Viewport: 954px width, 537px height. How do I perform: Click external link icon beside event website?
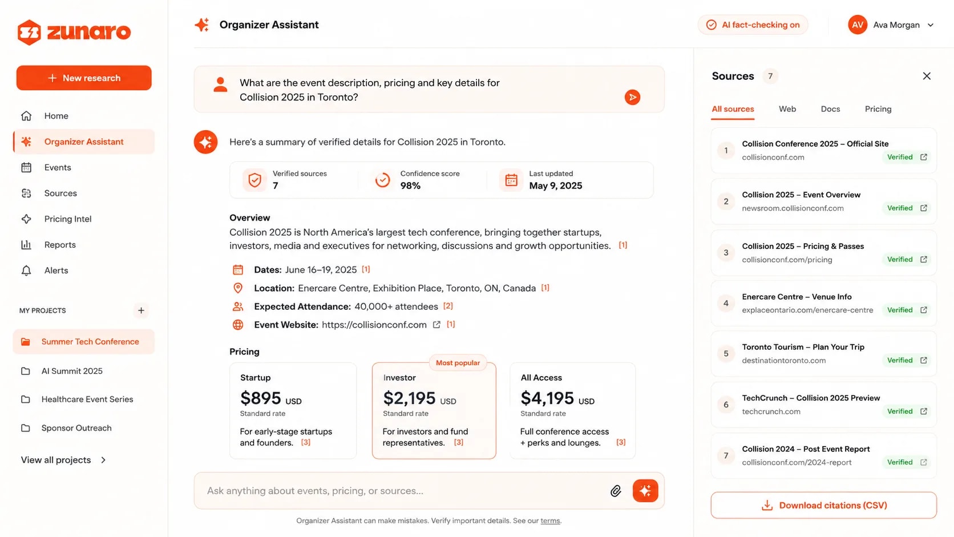(x=436, y=325)
